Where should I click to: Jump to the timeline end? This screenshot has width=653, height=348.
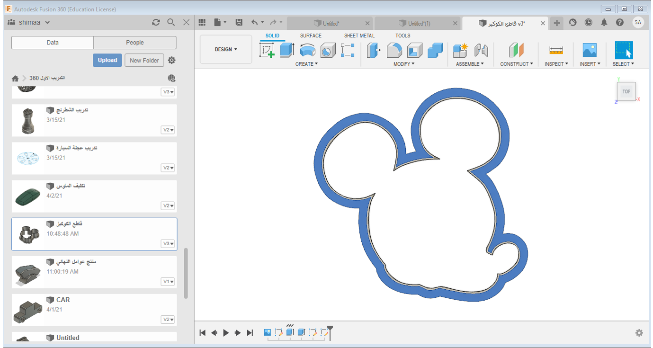250,333
